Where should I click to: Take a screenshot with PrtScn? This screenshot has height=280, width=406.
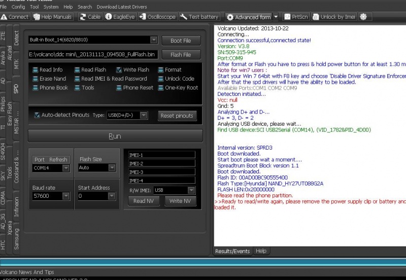tap(296, 17)
